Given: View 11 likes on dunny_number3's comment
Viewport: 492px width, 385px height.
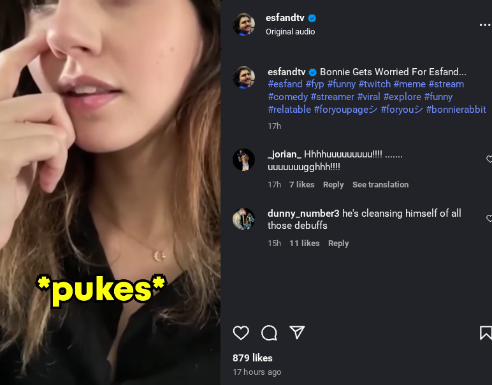Looking at the screenshot, I should pos(305,243).
